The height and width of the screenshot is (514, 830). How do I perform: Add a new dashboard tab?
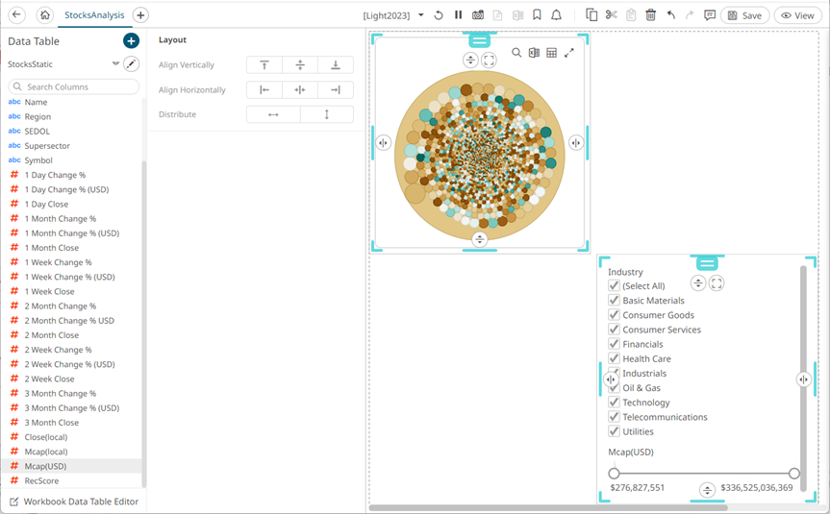(x=140, y=15)
